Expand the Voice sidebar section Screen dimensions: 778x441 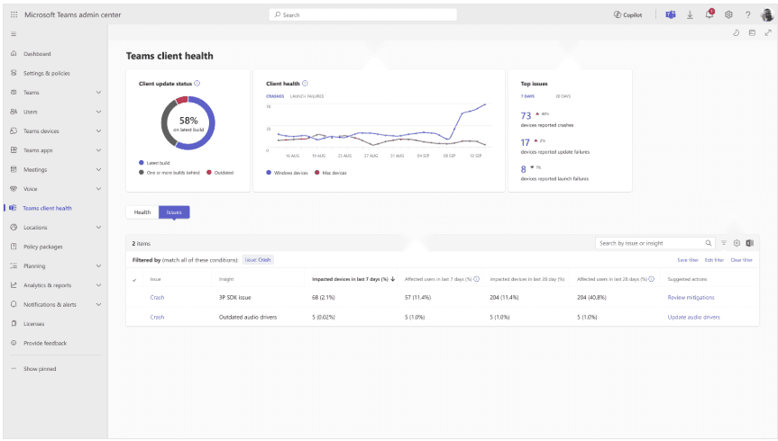click(x=98, y=189)
